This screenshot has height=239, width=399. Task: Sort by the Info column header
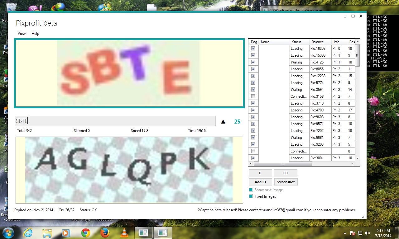tap(339, 42)
